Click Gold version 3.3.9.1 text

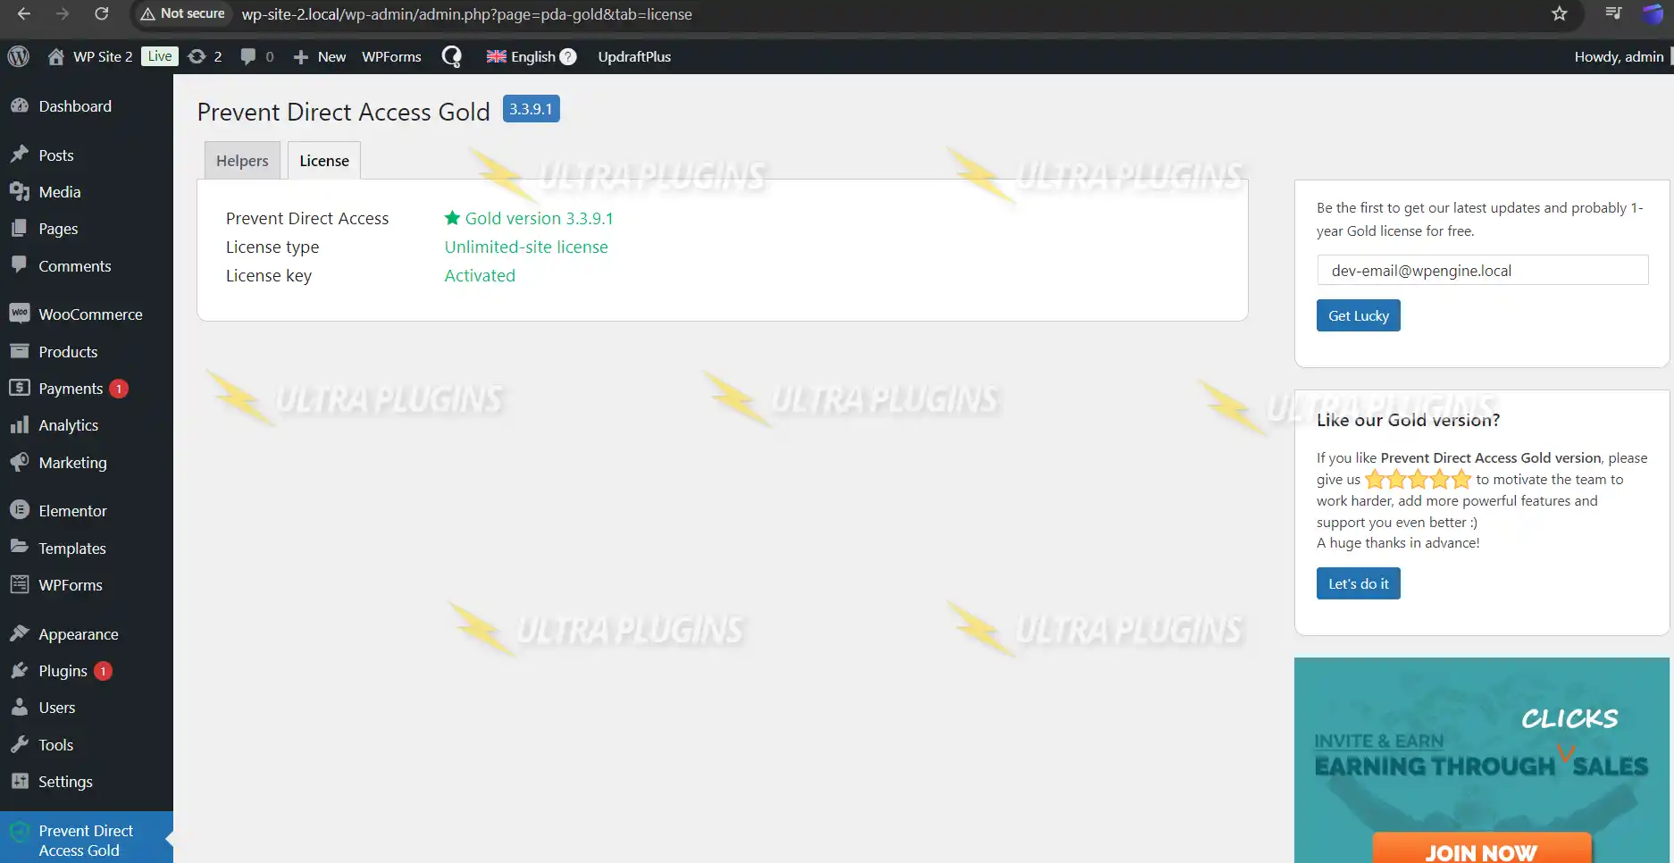click(539, 218)
